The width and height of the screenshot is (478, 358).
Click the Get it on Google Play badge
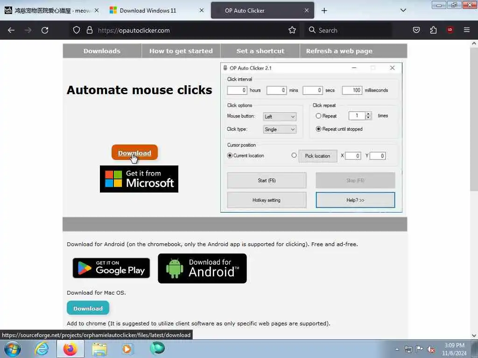(x=111, y=268)
